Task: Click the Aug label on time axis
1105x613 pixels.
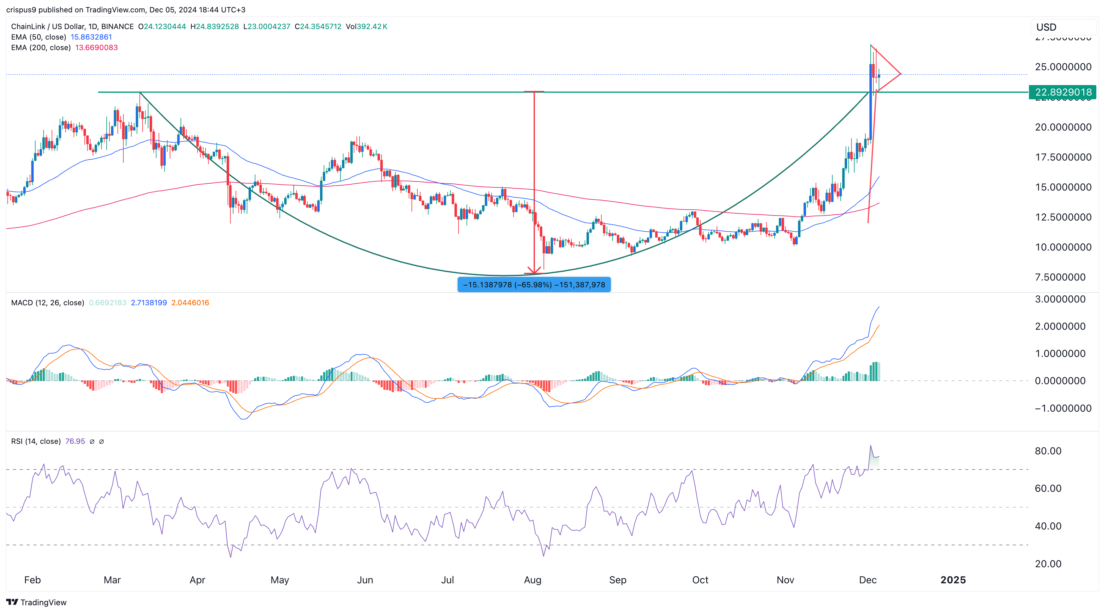Action: (533, 581)
